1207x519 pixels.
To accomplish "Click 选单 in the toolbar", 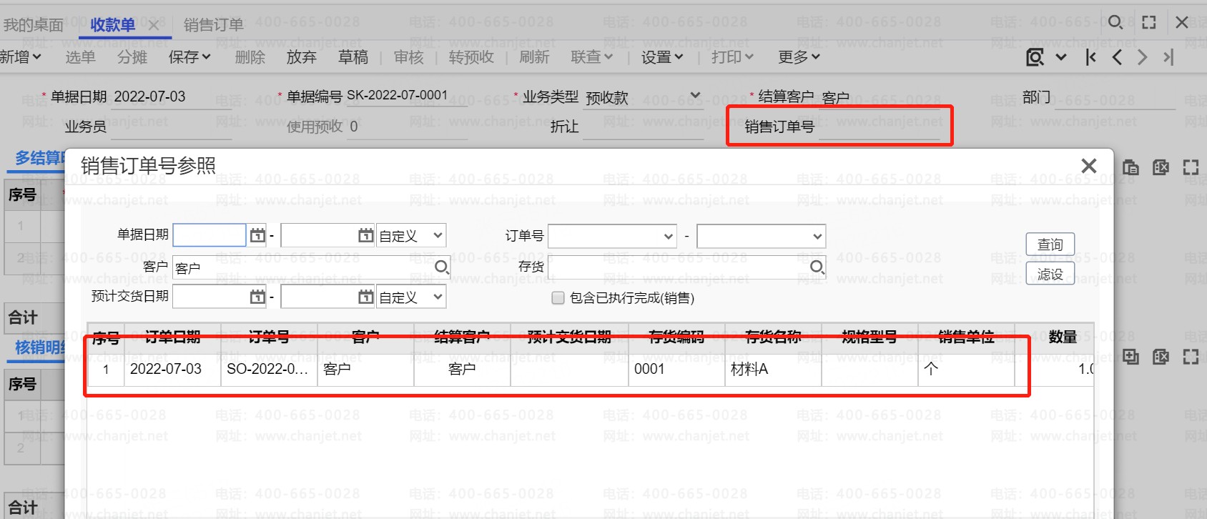I will click(80, 57).
